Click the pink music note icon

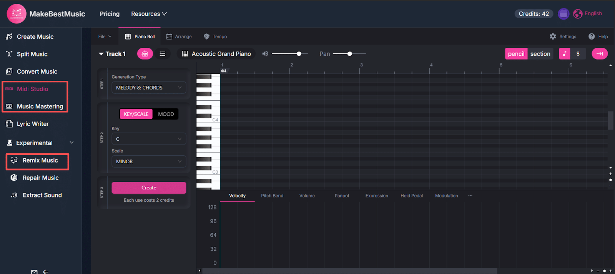pos(564,54)
